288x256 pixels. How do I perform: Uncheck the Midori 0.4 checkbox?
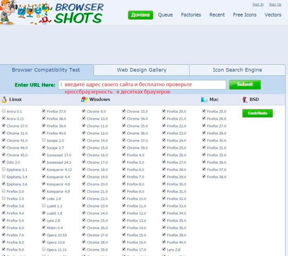[44, 227]
